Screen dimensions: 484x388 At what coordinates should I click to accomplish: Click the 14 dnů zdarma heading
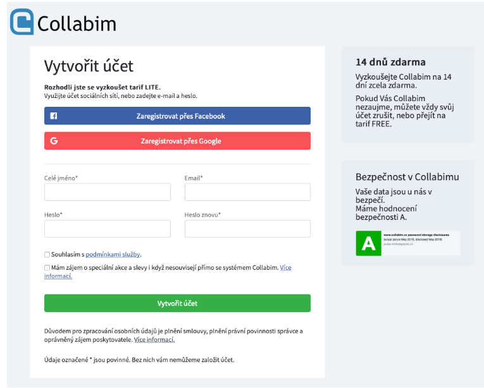[x=390, y=62]
